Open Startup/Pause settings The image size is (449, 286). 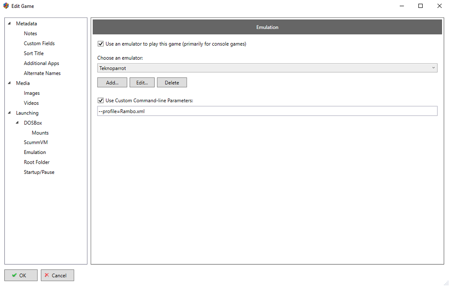39,172
